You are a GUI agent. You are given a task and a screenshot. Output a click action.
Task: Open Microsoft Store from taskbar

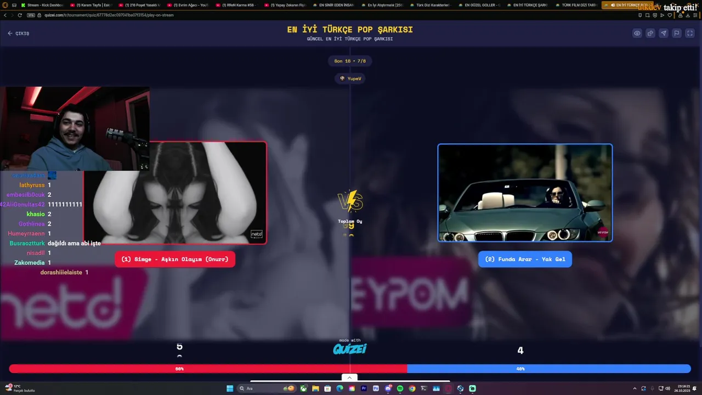(x=327, y=388)
